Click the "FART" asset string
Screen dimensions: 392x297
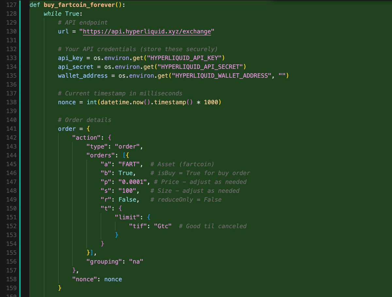[129, 164]
